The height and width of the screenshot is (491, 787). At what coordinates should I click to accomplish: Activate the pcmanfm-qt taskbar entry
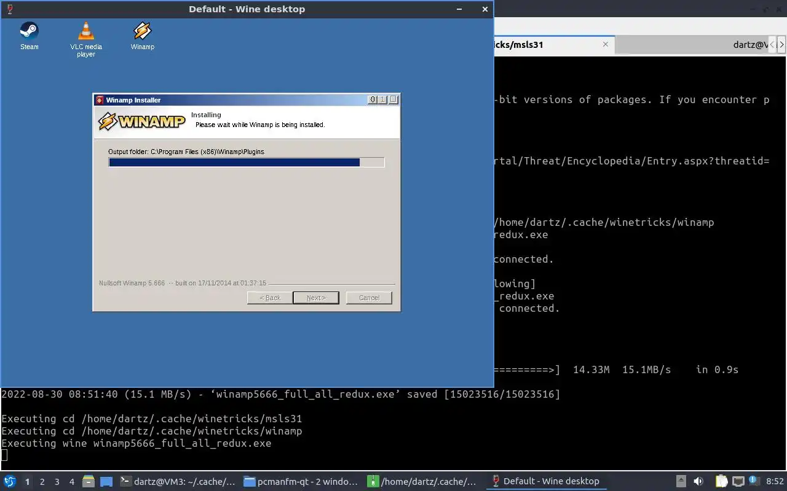[x=301, y=481]
